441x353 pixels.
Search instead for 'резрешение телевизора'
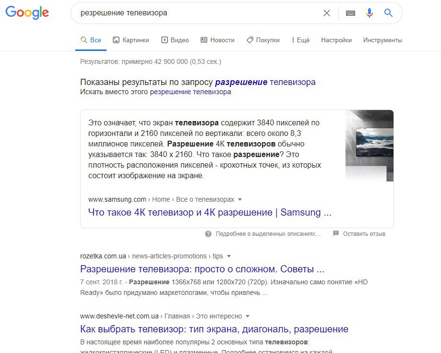191,92
